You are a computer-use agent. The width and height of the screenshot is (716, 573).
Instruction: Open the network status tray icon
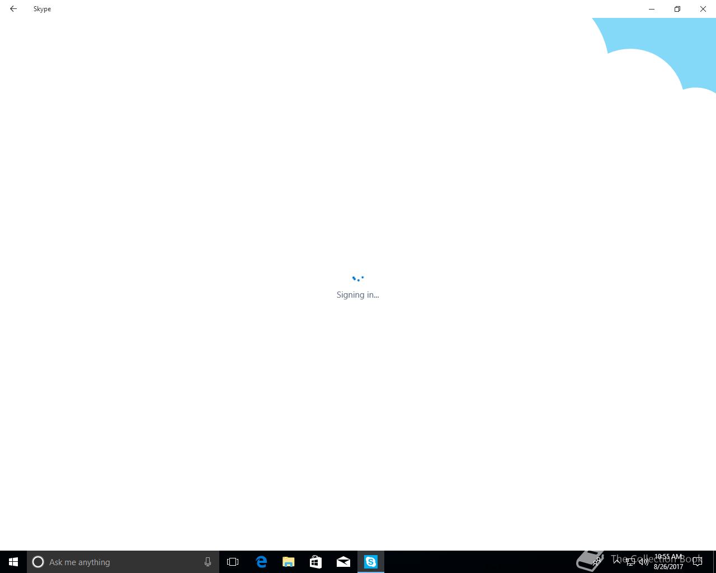coord(630,562)
